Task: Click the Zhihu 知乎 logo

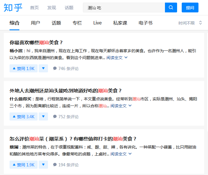Action: (x=13, y=7)
